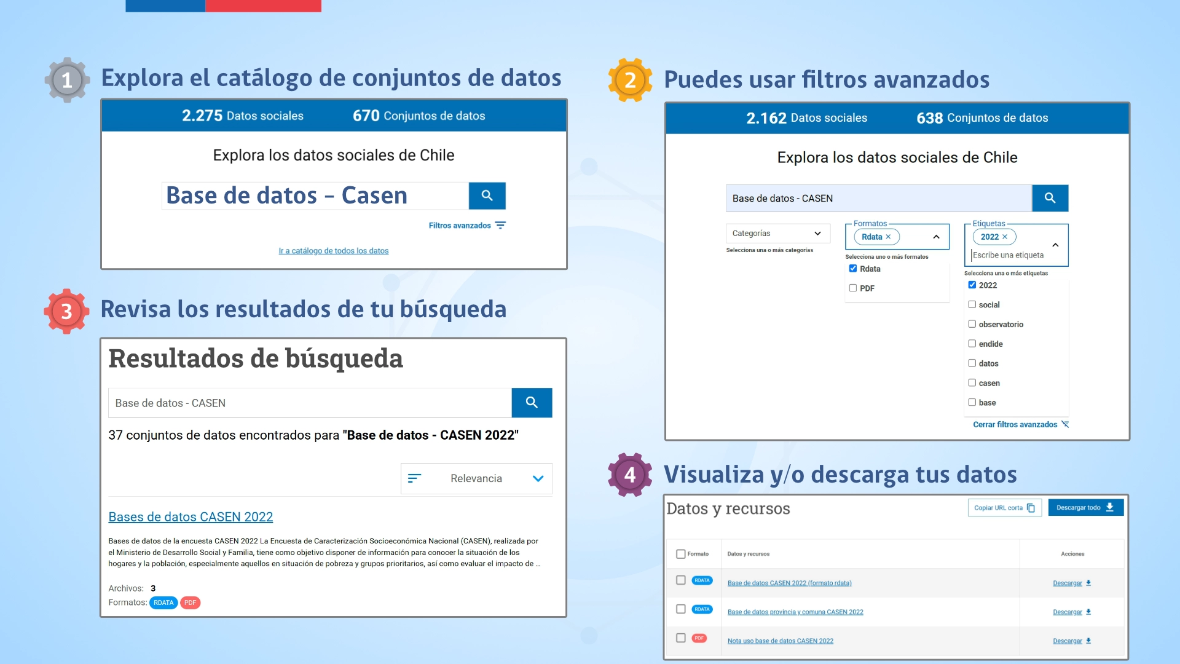Click download icon for CASEN 2022 formato rdata row
Image resolution: width=1180 pixels, height=664 pixels.
point(1088,583)
